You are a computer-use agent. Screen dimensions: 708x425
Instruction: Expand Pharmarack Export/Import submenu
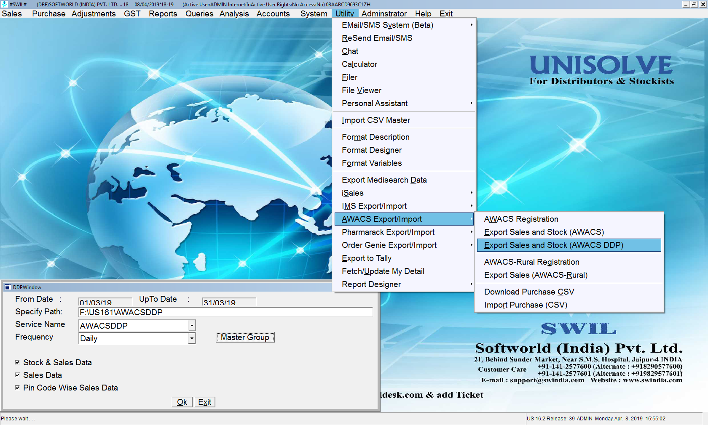471,232
